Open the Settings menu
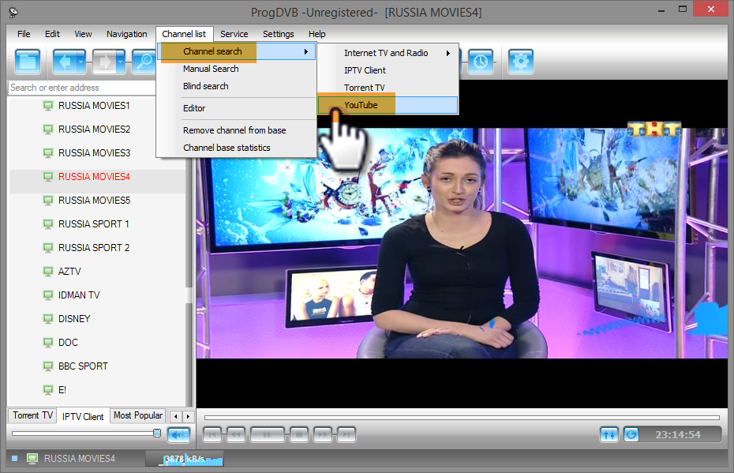 pos(278,34)
